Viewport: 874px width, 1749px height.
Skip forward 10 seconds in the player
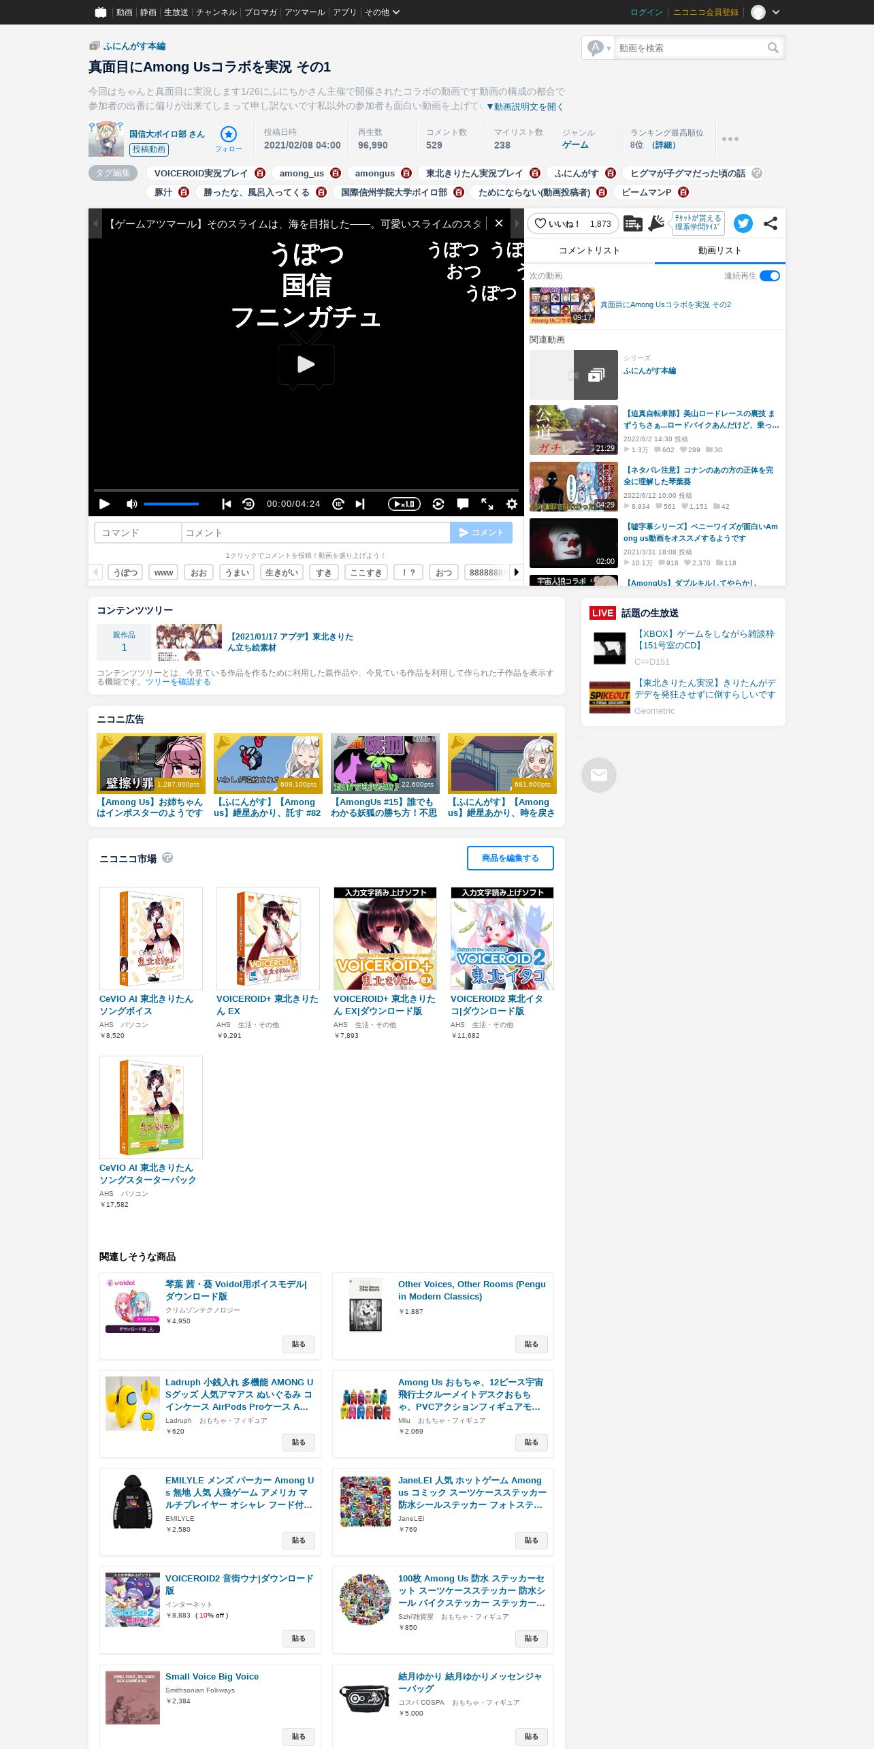(338, 504)
